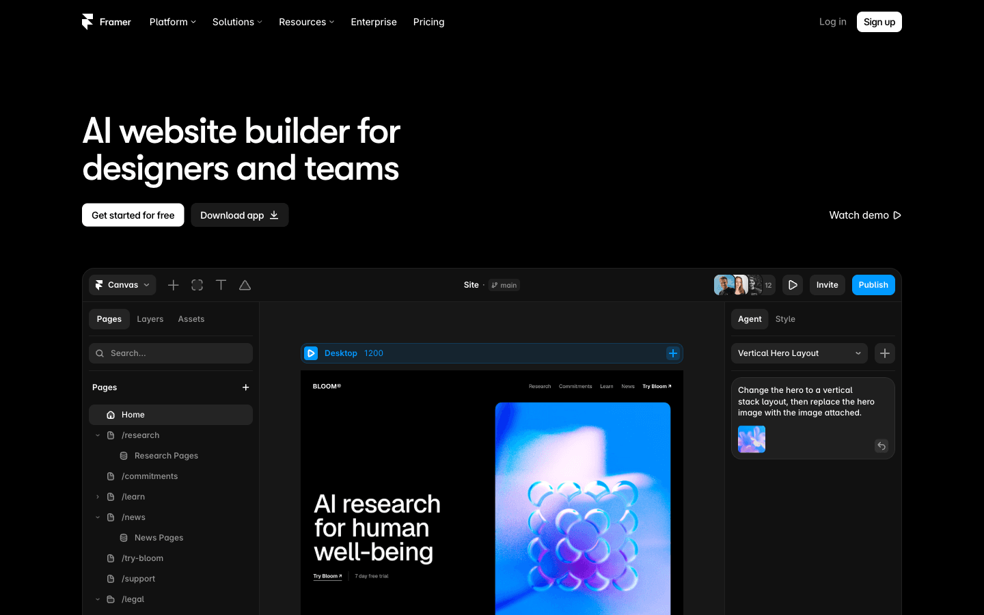The image size is (984, 615).
Task: Click the AI research for human well-being heading
Action: coord(377,528)
